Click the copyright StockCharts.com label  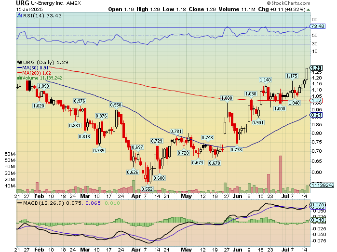click(x=288, y=3)
